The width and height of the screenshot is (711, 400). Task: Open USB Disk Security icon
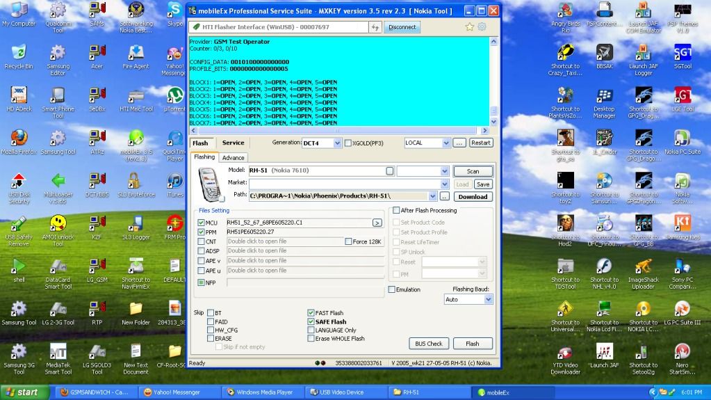pos(19,188)
